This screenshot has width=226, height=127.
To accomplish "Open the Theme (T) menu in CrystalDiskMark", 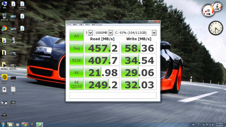I will (81, 25).
